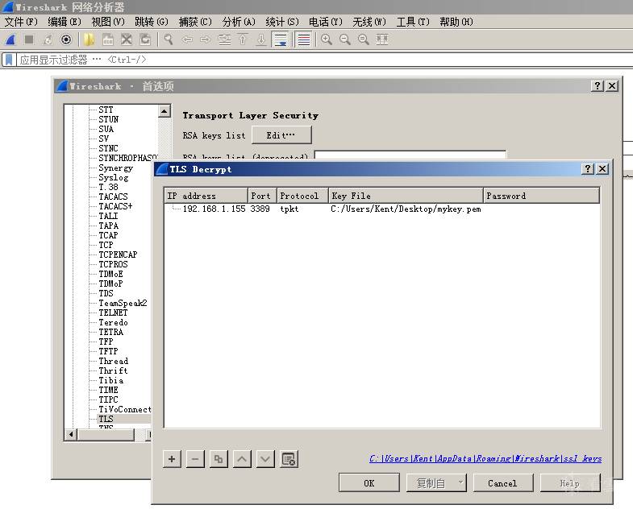Click Edit button for RSA keys list
633x509 pixels.
click(x=281, y=135)
